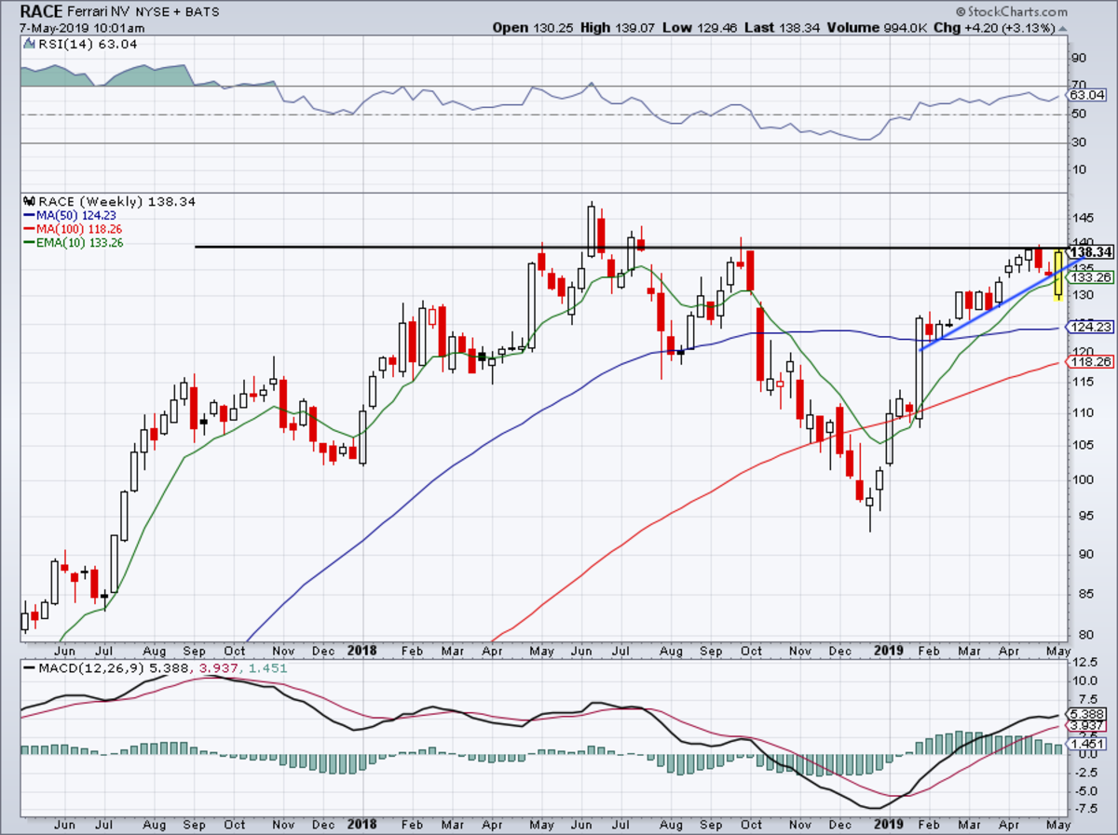This screenshot has height=835, width=1118.
Task: Click the candlestick icon beside RACE (Weekly)
Action: 28,201
